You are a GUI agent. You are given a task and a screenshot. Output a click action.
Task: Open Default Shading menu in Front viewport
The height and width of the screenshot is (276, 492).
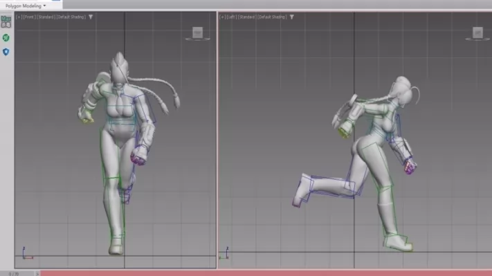(x=71, y=17)
